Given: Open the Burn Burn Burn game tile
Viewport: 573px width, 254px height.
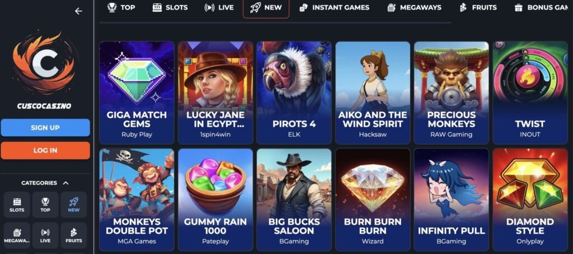Looking at the screenshot, I should [x=373, y=199].
